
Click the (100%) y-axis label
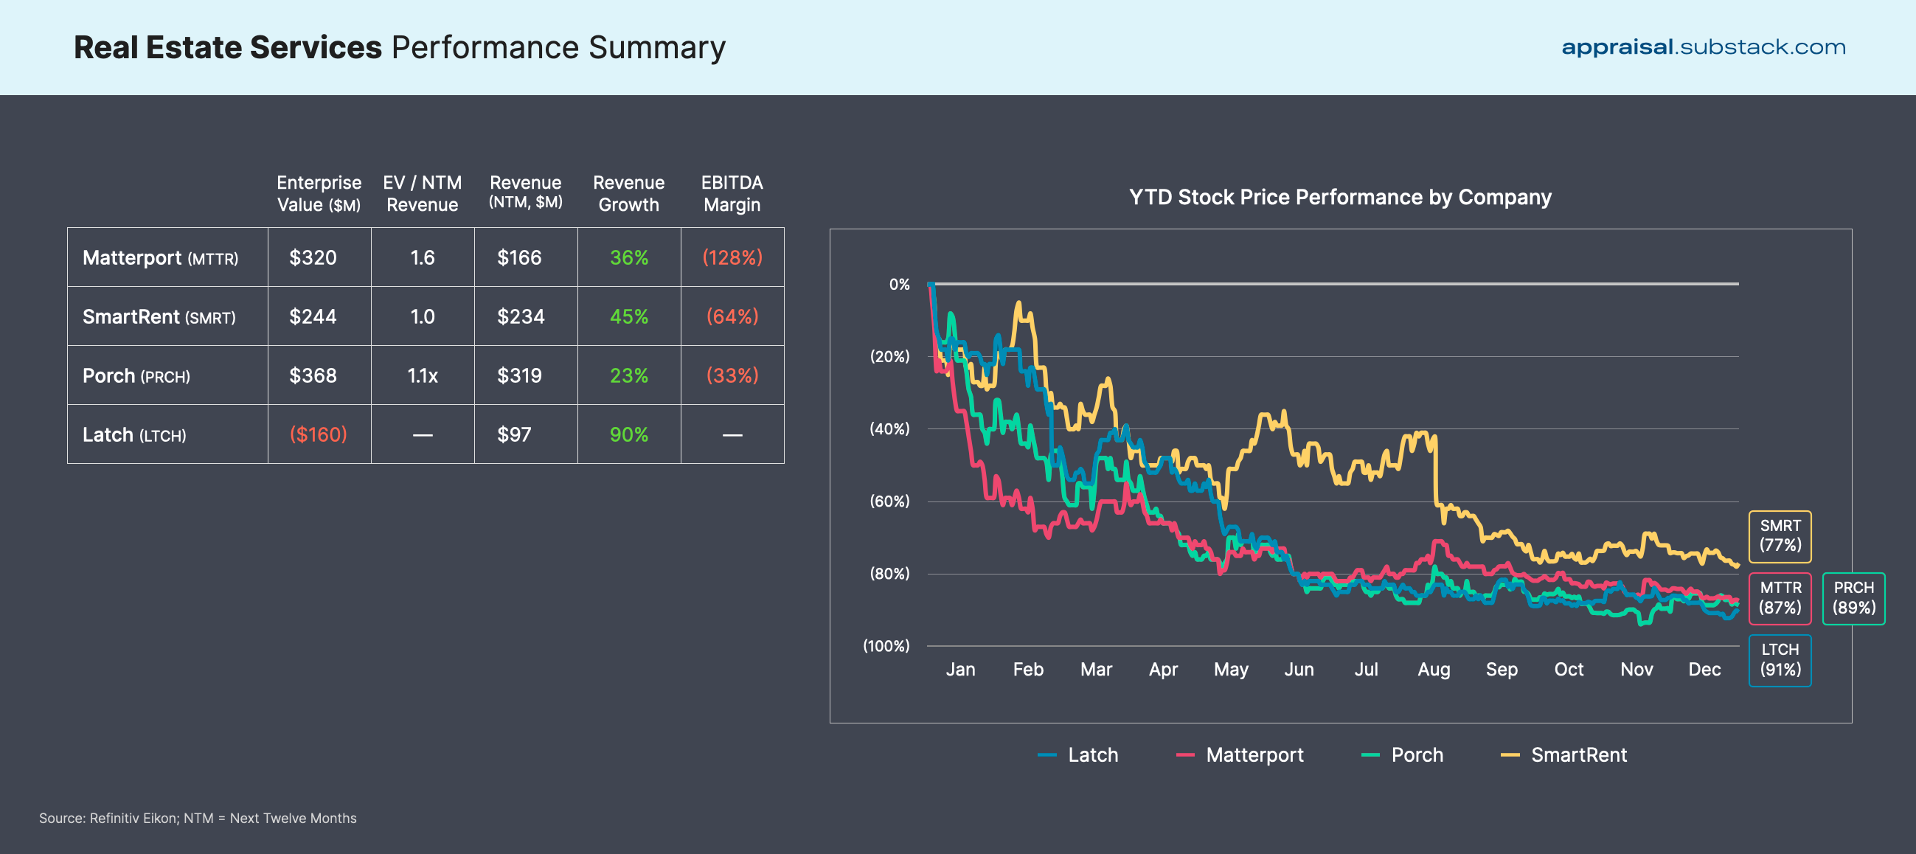pyautogui.click(x=886, y=646)
